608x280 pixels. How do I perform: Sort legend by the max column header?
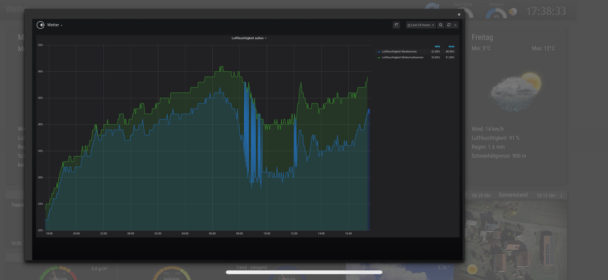(x=451, y=46)
